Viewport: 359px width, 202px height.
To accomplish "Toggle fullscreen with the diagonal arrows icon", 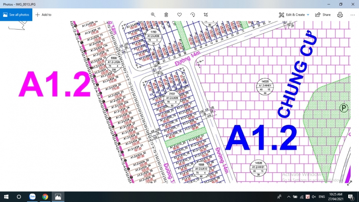I will point(349,183).
